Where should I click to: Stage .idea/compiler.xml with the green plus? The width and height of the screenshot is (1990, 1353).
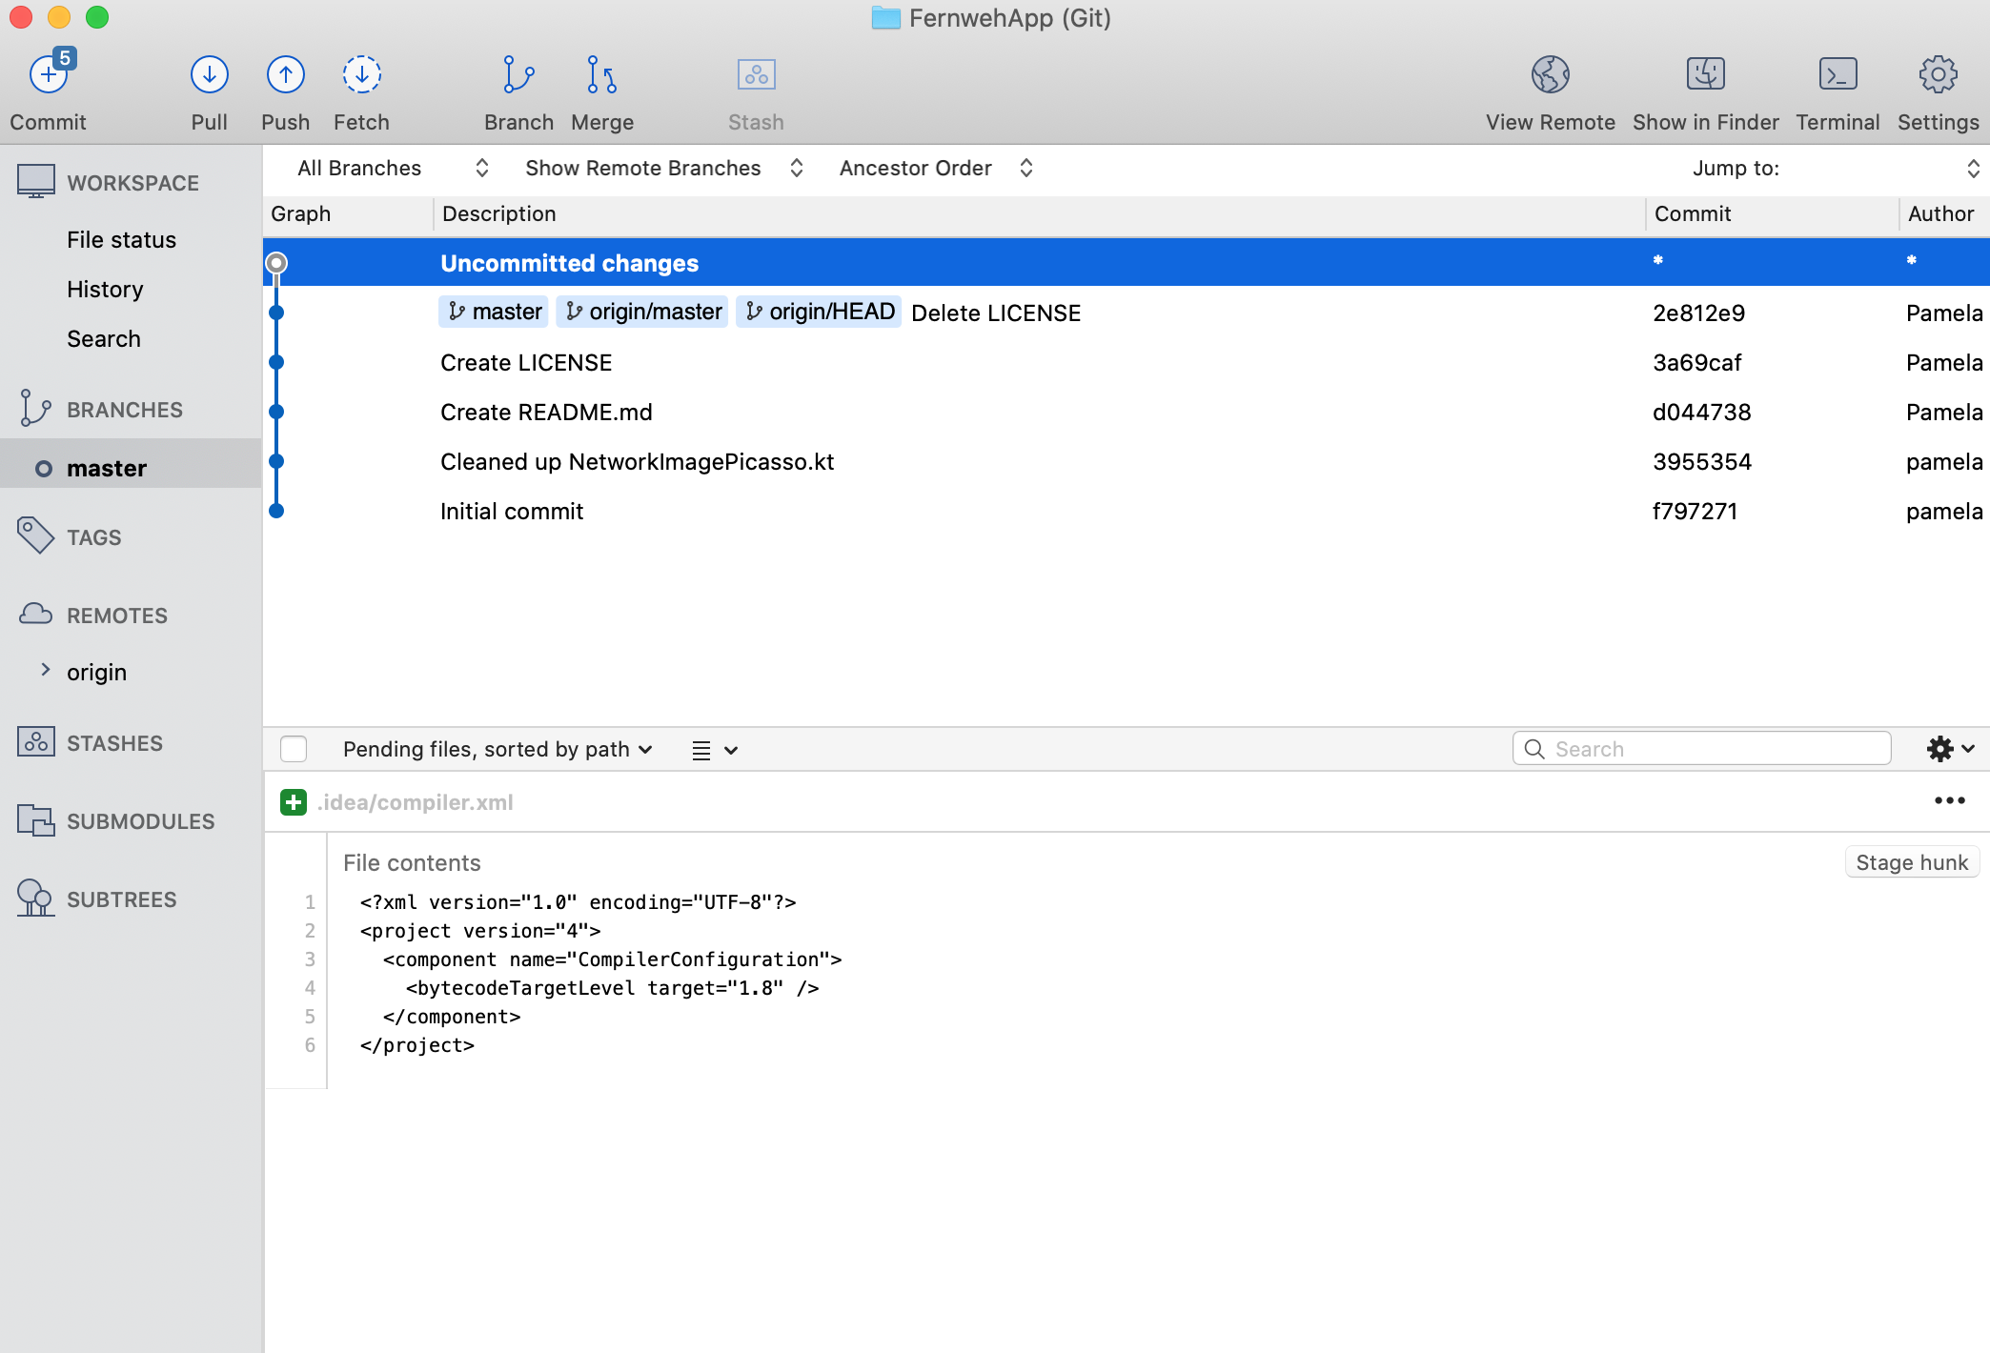coord(294,802)
